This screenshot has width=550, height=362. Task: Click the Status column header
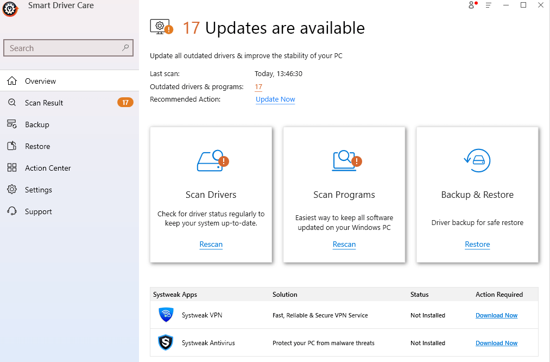pos(420,295)
